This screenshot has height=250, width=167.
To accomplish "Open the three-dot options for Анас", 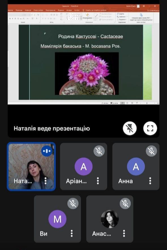I will point(124,234).
